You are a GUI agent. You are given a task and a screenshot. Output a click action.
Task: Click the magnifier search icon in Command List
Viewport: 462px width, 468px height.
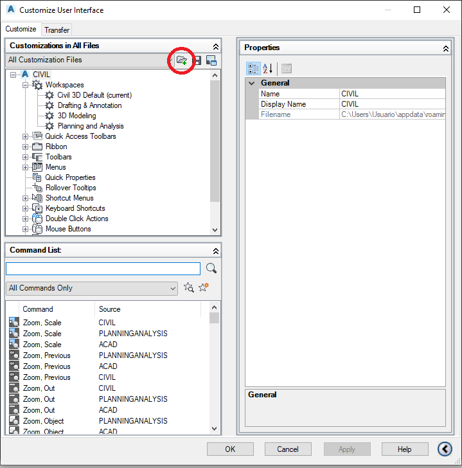coord(211,268)
